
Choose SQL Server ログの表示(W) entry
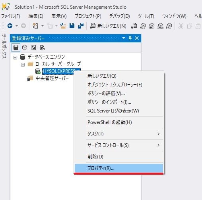point(119,111)
